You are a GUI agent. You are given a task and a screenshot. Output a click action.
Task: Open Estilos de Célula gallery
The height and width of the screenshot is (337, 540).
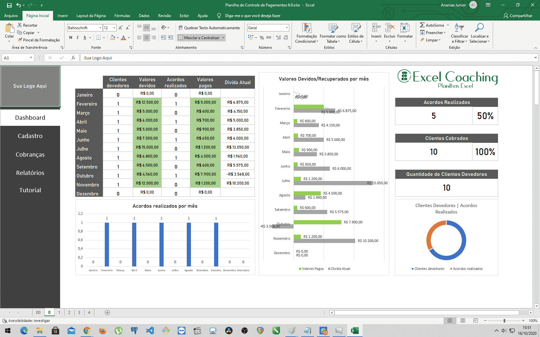pos(356,33)
